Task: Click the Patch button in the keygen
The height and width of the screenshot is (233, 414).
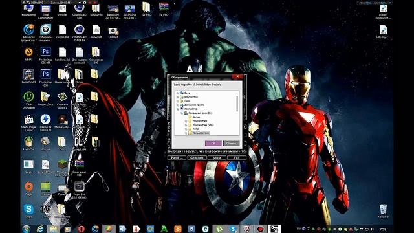Action: click(177, 158)
